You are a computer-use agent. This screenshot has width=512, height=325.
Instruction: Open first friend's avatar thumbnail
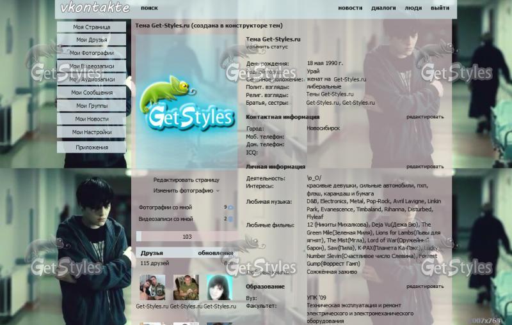click(x=152, y=287)
